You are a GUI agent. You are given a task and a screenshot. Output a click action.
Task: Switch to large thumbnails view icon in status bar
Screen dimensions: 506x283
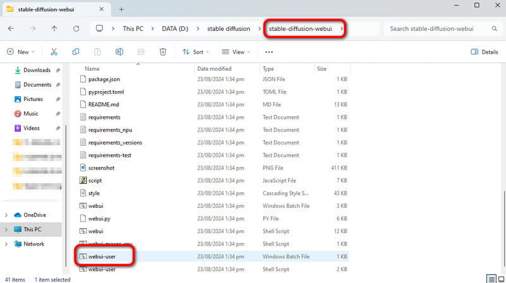[x=500, y=279]
